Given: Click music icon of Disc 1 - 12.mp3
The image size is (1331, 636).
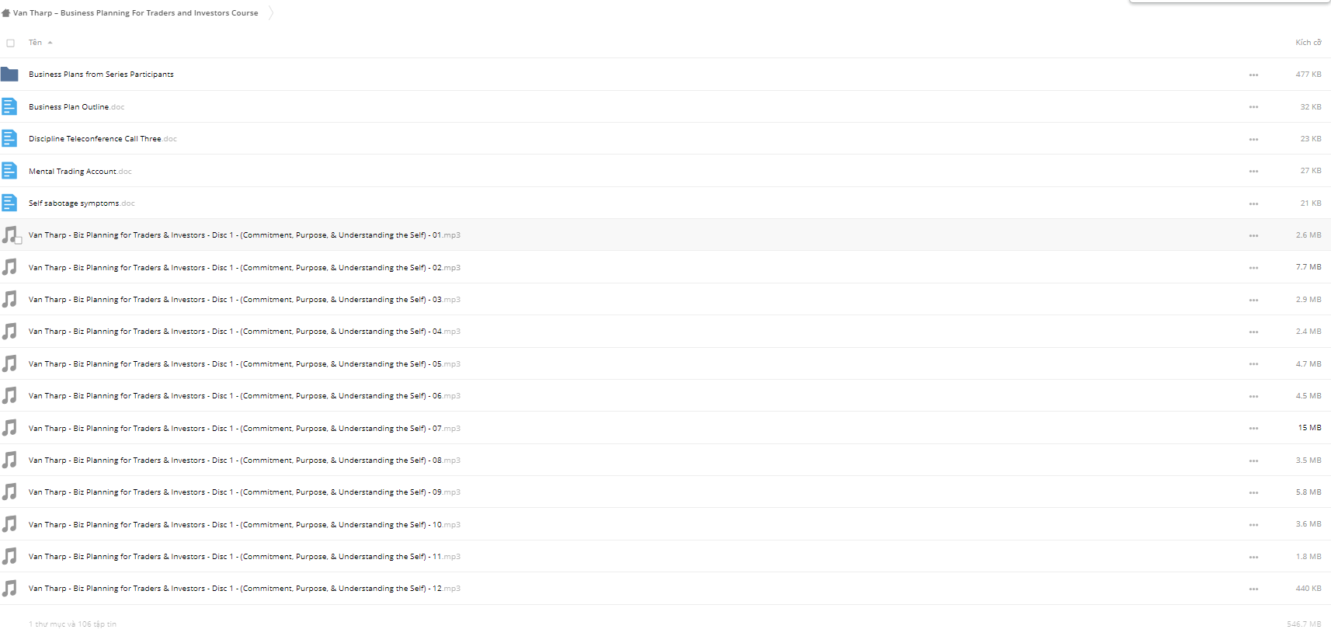Looking at the screenshot, I should (x=9, y=588).
